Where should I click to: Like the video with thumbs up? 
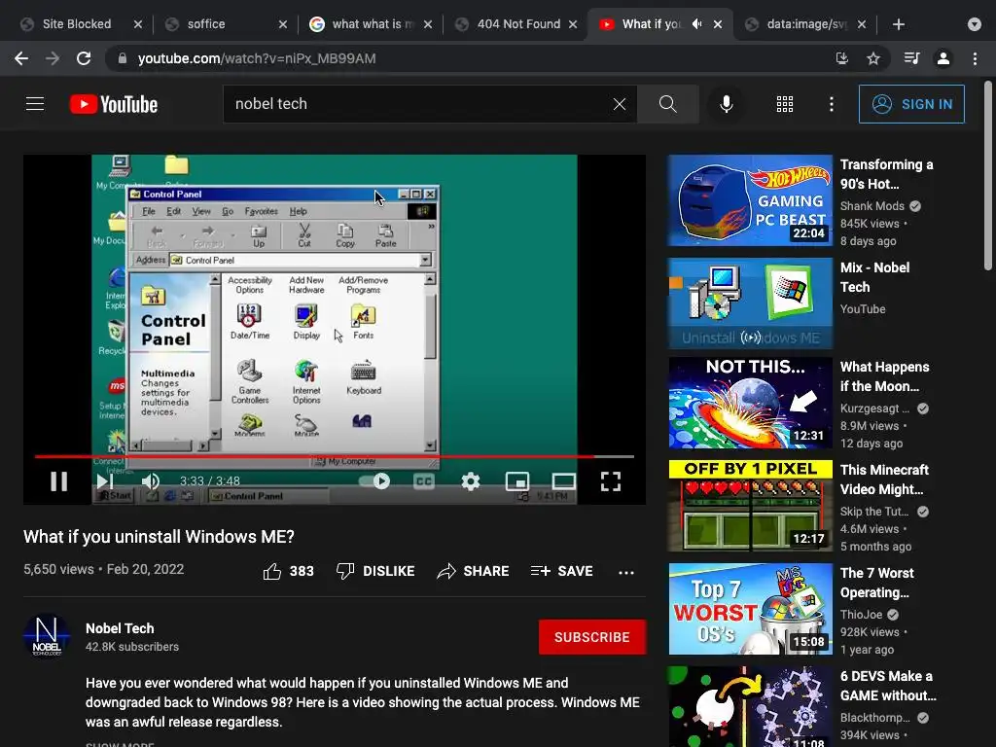pyautogui.click(x=272, y=572)
